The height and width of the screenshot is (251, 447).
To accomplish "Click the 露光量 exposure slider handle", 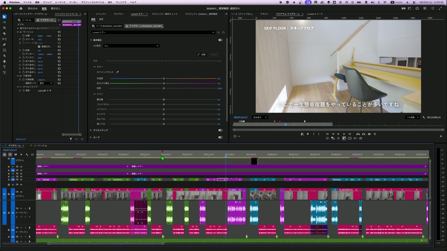I will click(163, 100).
